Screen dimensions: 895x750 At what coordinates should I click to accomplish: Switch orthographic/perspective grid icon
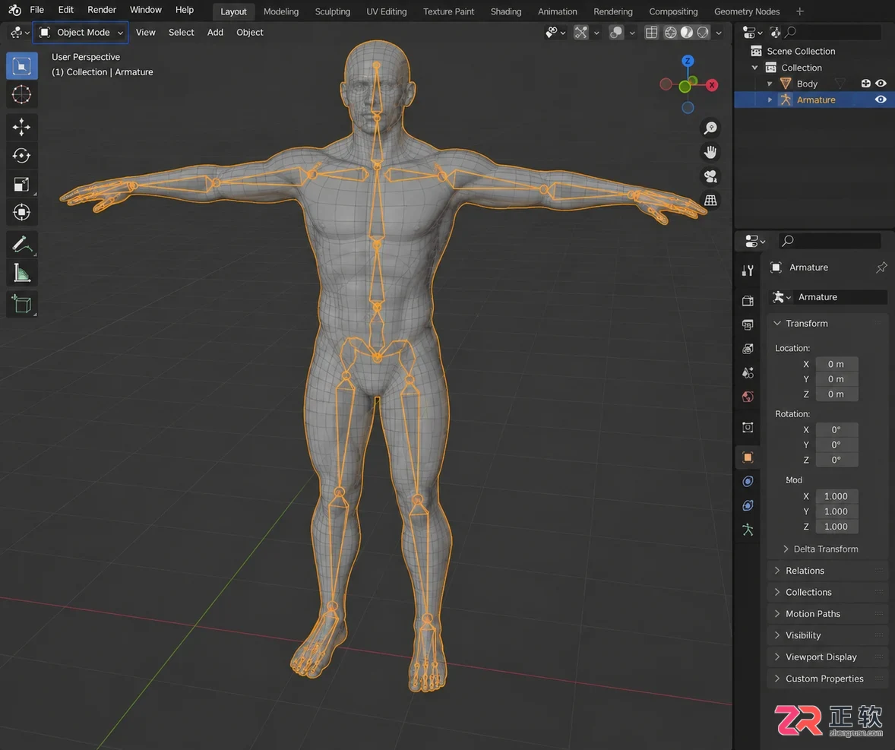710,201
